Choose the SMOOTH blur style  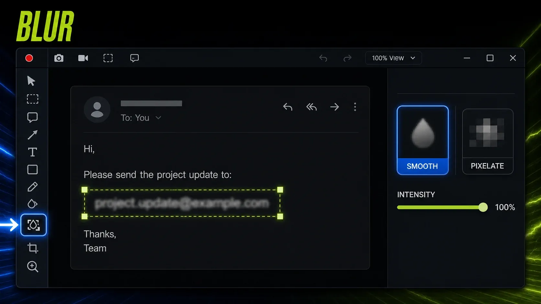pyautogui.click(x=423, y=140)
